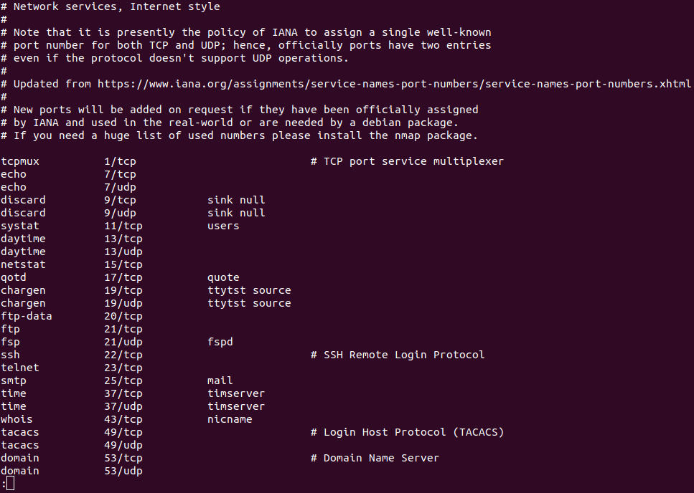Click the less prompt cursor at the bottom
The width and height of the screenshot is (694, 493).
pyautogui.click(x=11, y=483)
